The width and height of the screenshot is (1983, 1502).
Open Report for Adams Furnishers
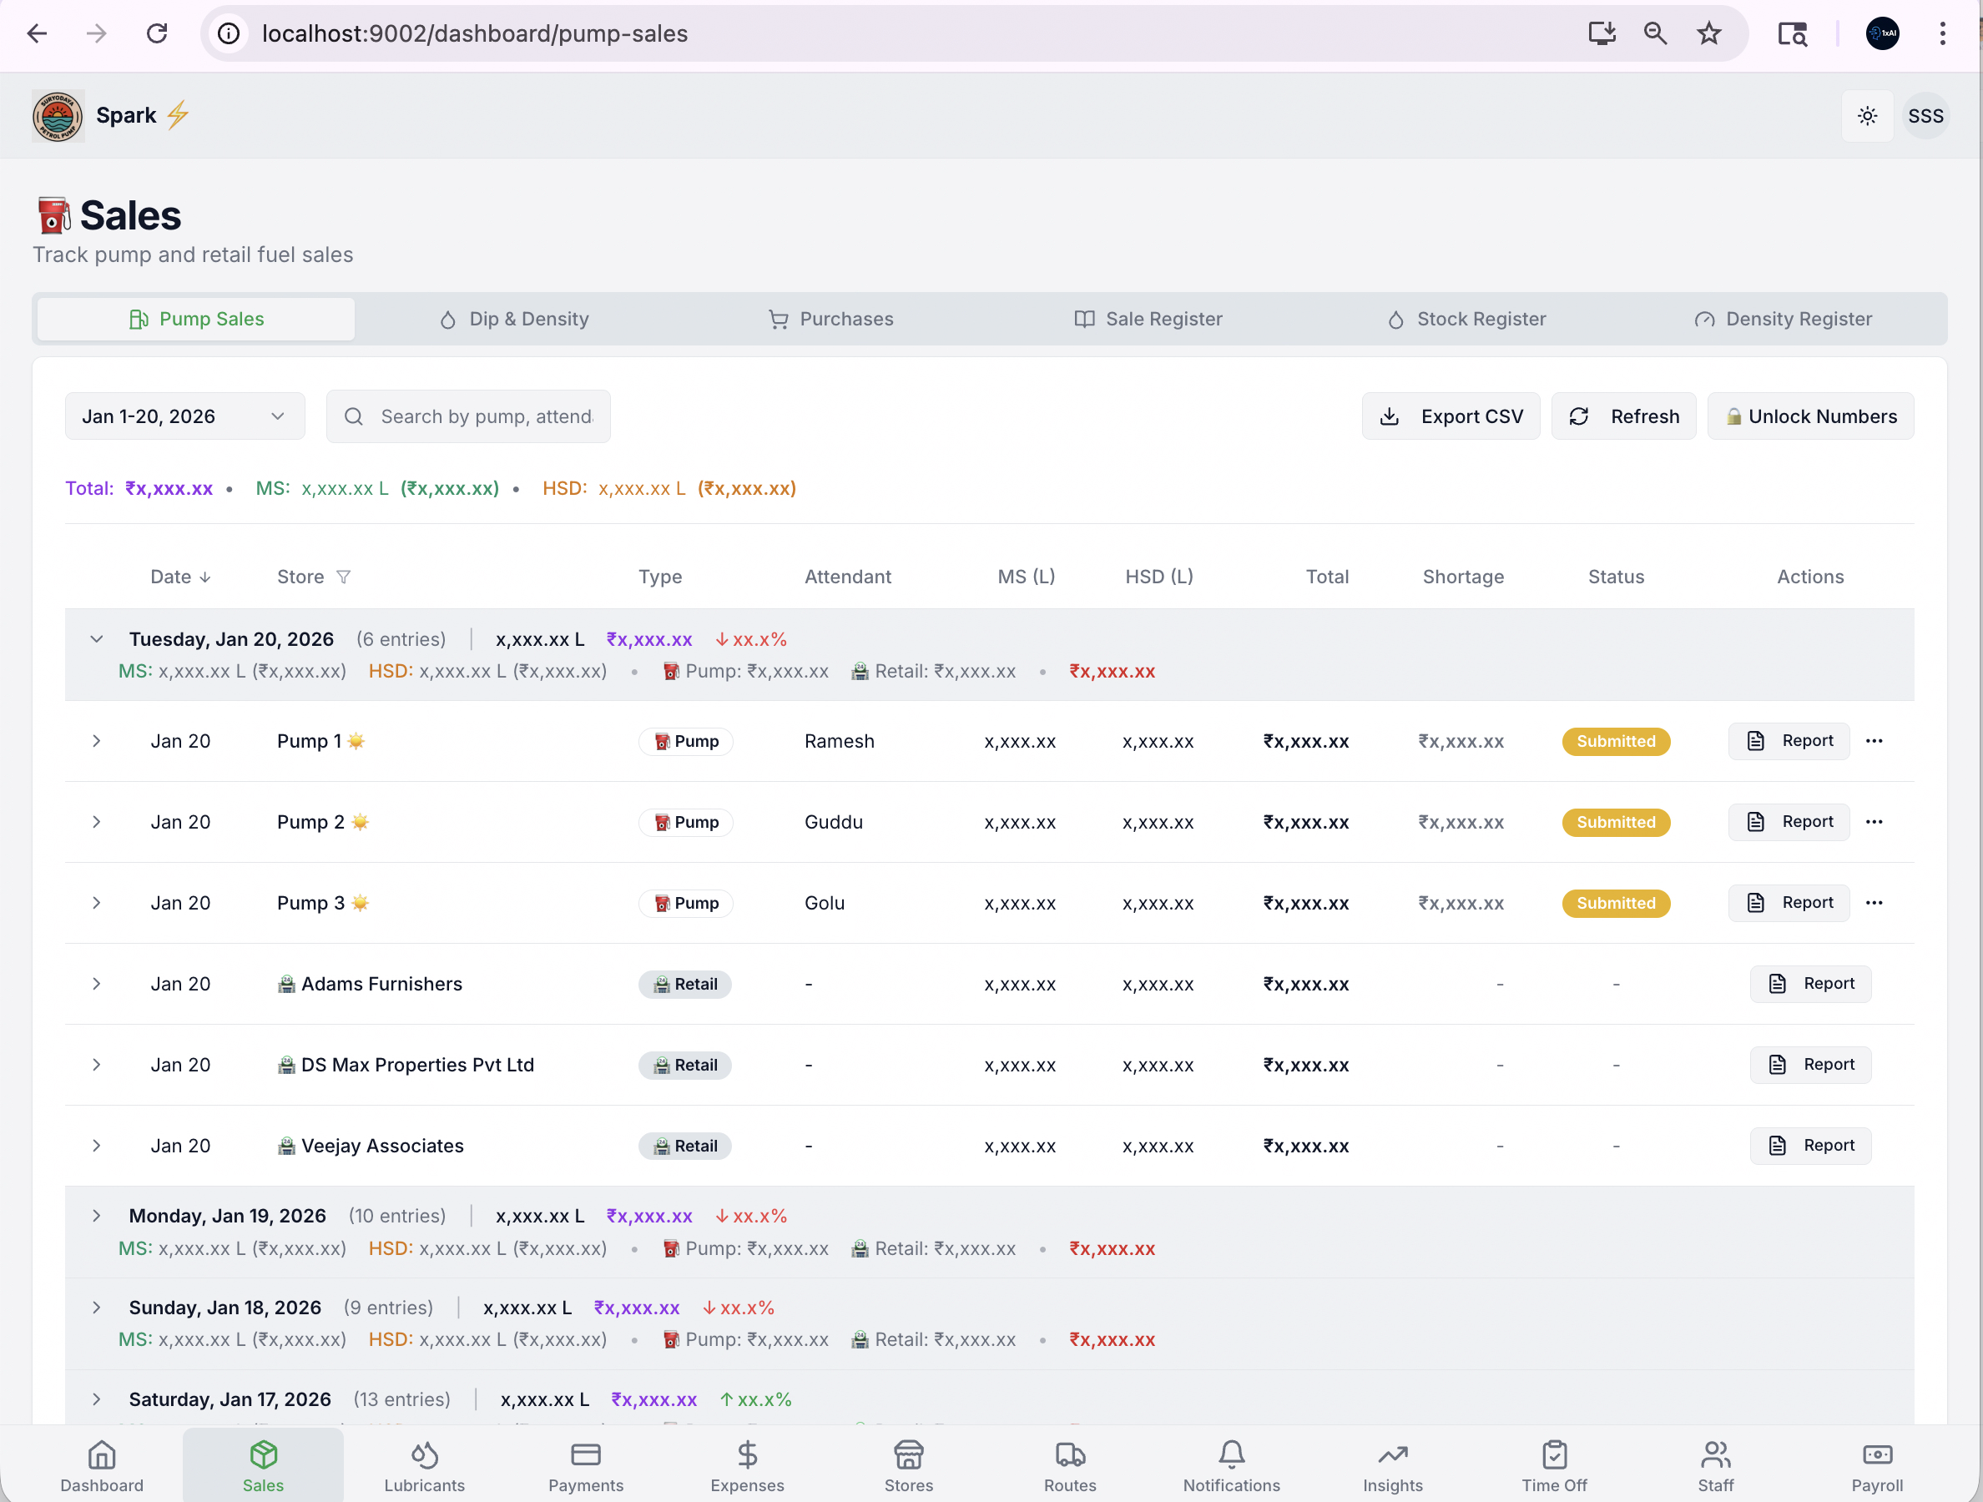click(x=1810, y=984)
